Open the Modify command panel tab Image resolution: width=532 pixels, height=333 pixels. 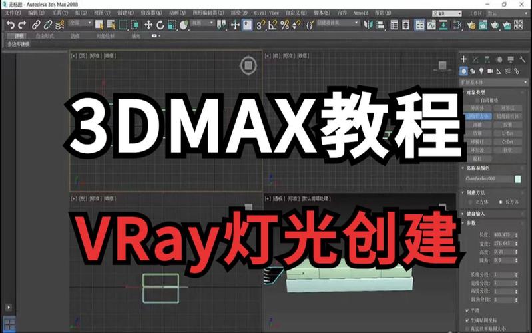pyautogui.click(x=475, y=59)
